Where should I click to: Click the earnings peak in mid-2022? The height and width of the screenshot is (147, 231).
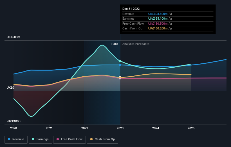102,45
